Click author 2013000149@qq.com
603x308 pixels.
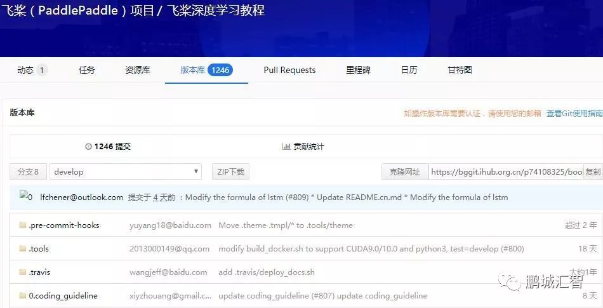(169, 249)
